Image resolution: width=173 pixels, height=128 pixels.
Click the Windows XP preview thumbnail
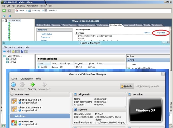point(146,110)
